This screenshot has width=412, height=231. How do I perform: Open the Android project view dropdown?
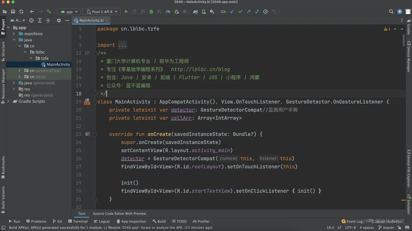click(x=18, y=20)
